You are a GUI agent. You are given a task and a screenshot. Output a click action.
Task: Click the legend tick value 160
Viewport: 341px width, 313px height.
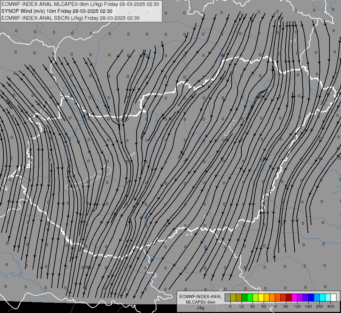click(x=308, y=306)
